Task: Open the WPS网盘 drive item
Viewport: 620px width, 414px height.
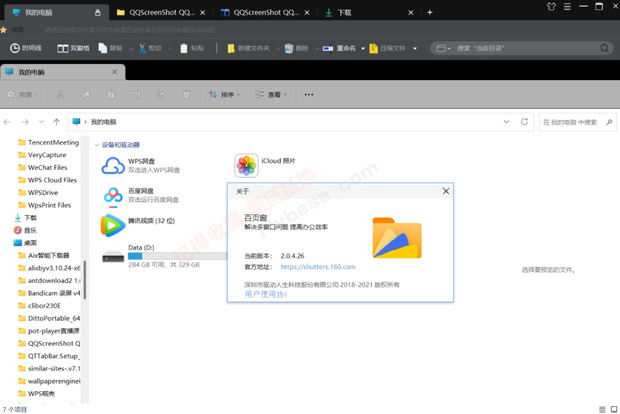Action: tap(141, 165)
